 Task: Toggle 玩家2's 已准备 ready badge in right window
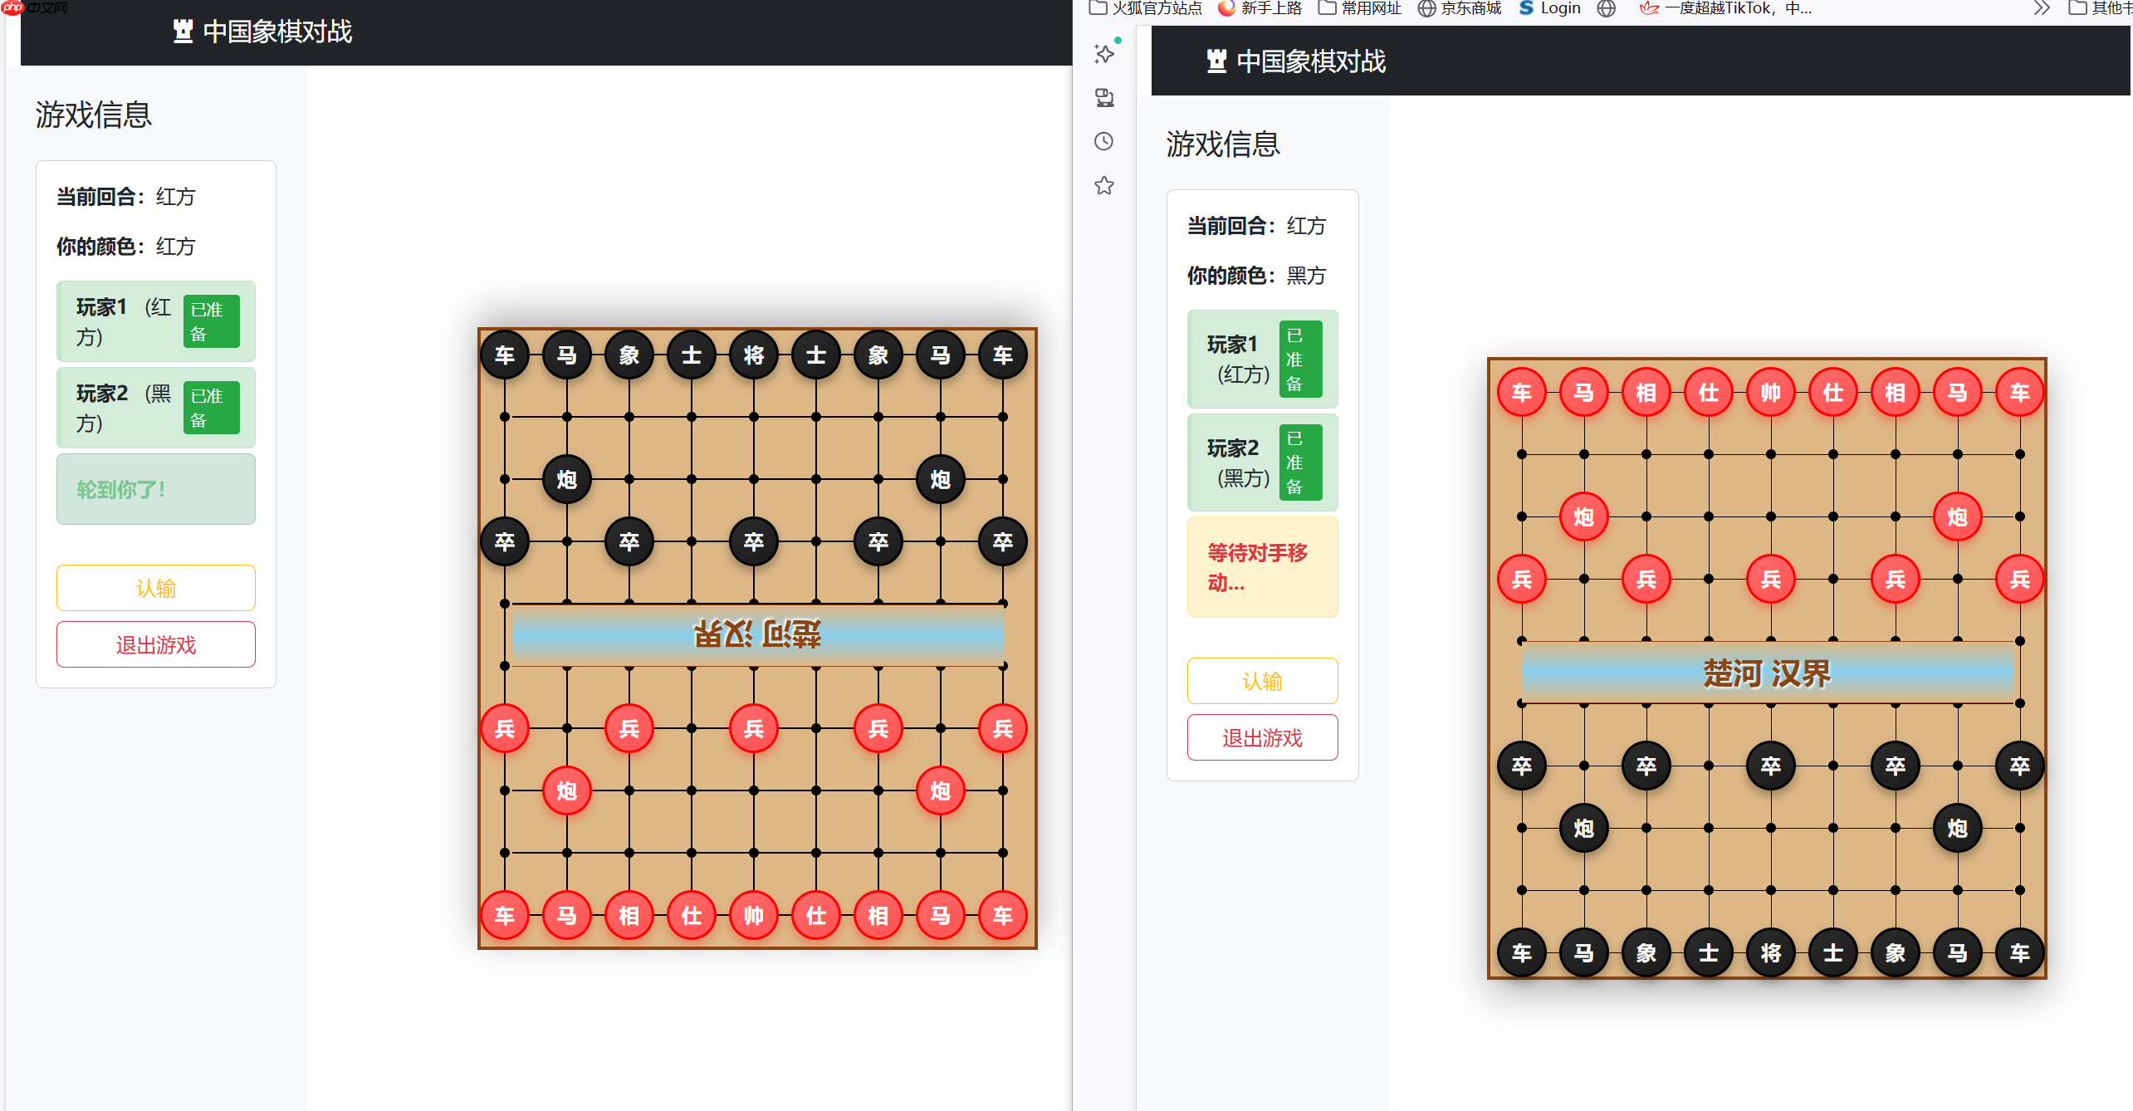(1299, 463)
